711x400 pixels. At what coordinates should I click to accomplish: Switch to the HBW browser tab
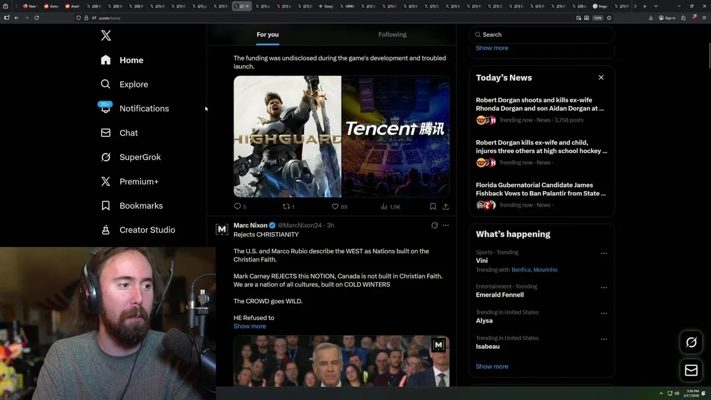pos(347,6)
